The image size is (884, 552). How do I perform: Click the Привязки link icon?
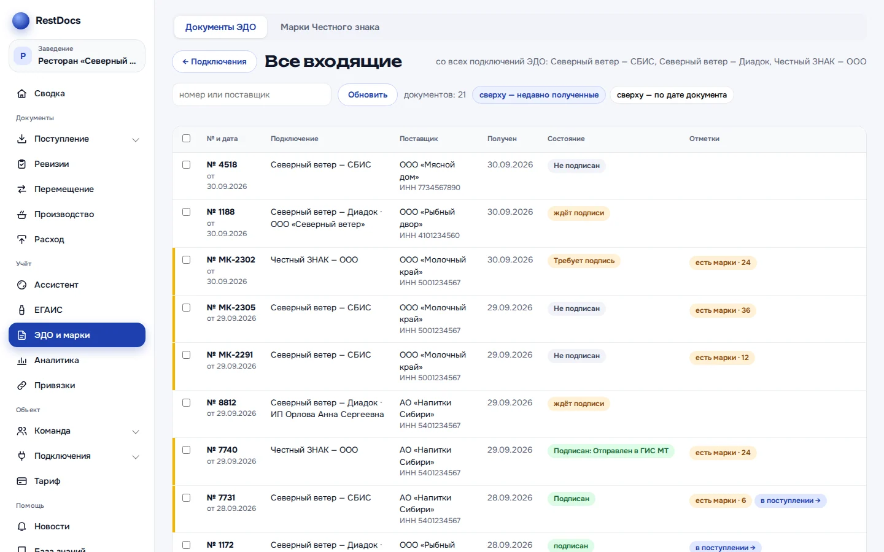(x=22, y=386)
